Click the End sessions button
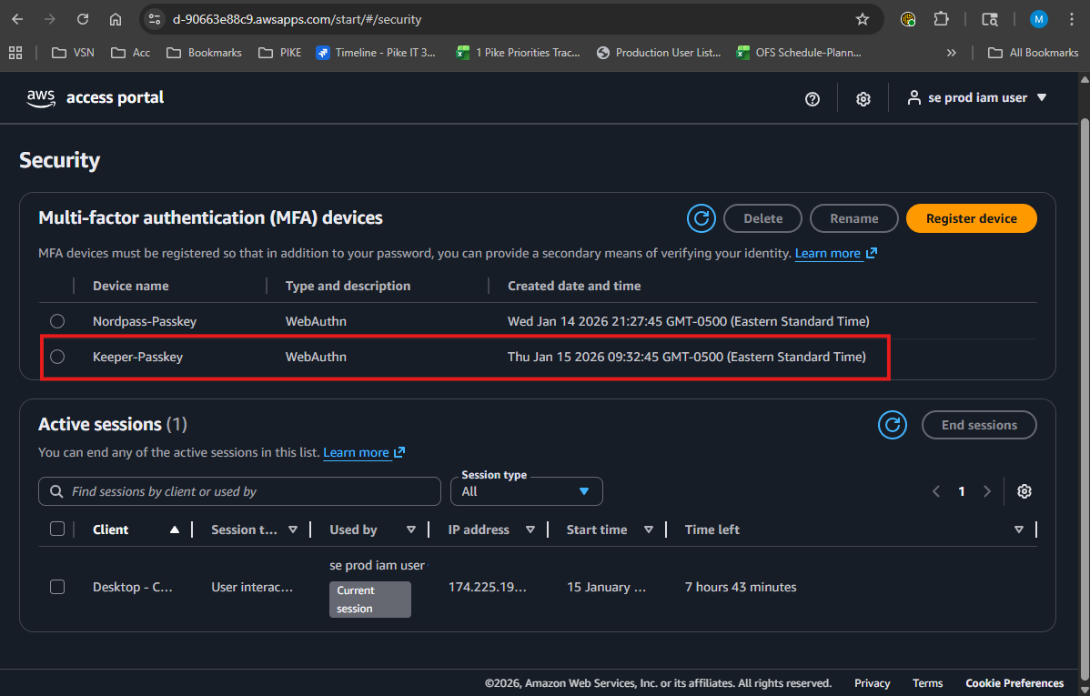 click(x=979, y=425)
